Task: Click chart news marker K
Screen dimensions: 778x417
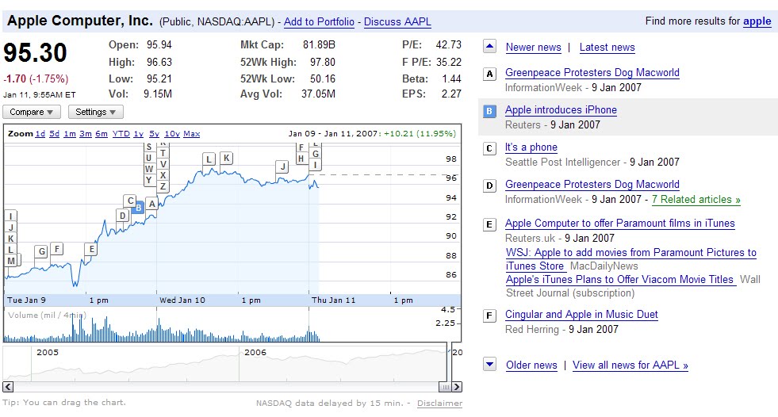Action: click(x=226, y=159)
